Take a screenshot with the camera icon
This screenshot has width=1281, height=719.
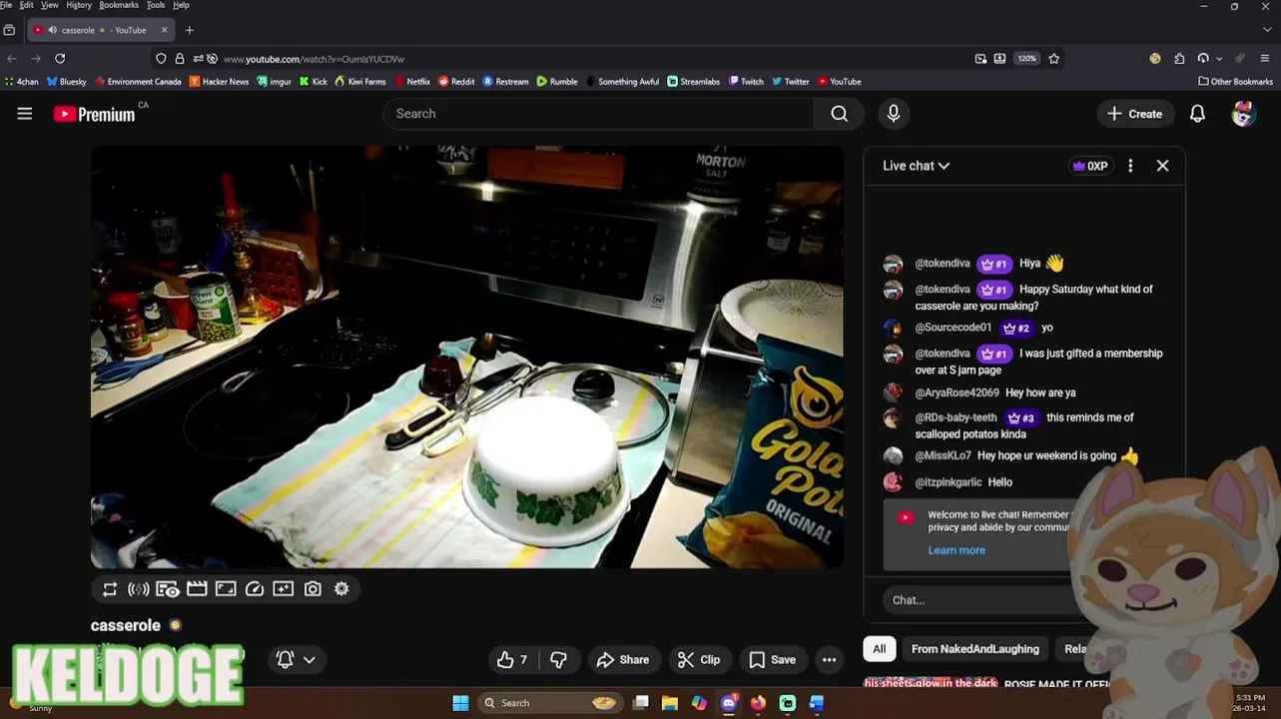point(313,589)
